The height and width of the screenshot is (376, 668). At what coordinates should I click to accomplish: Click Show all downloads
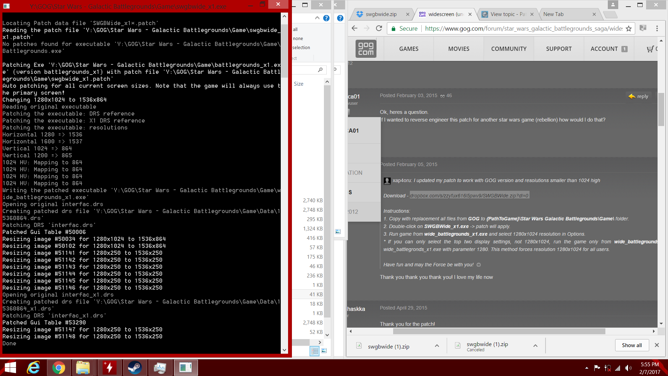pos(631,345)
